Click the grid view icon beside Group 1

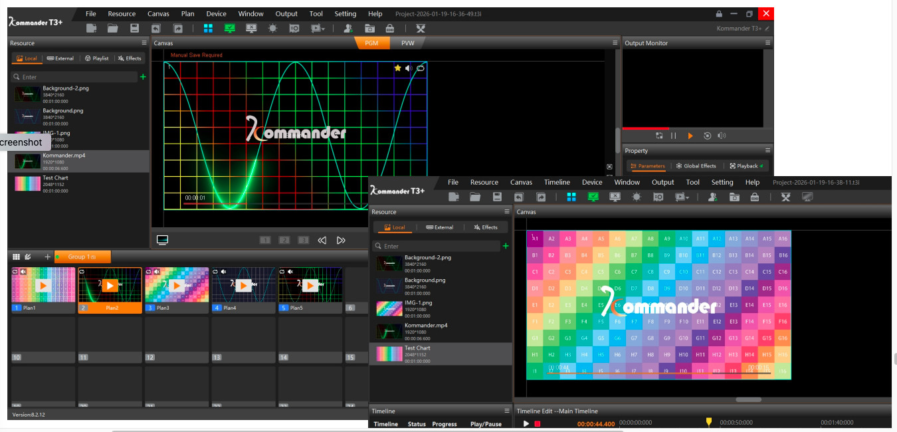coord(16,257)
